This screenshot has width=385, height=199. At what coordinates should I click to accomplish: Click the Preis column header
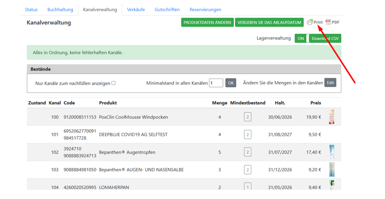[x=316, y=103]
